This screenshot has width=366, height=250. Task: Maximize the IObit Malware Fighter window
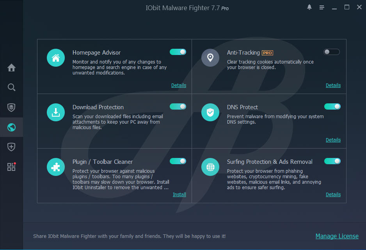pos(347,7)
